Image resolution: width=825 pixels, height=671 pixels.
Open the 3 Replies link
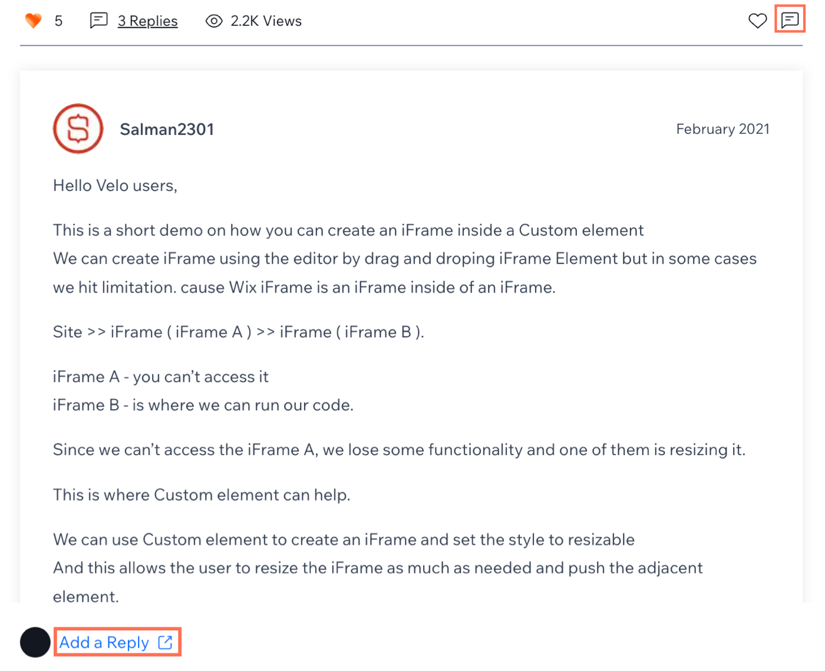[x=148, y=21]
